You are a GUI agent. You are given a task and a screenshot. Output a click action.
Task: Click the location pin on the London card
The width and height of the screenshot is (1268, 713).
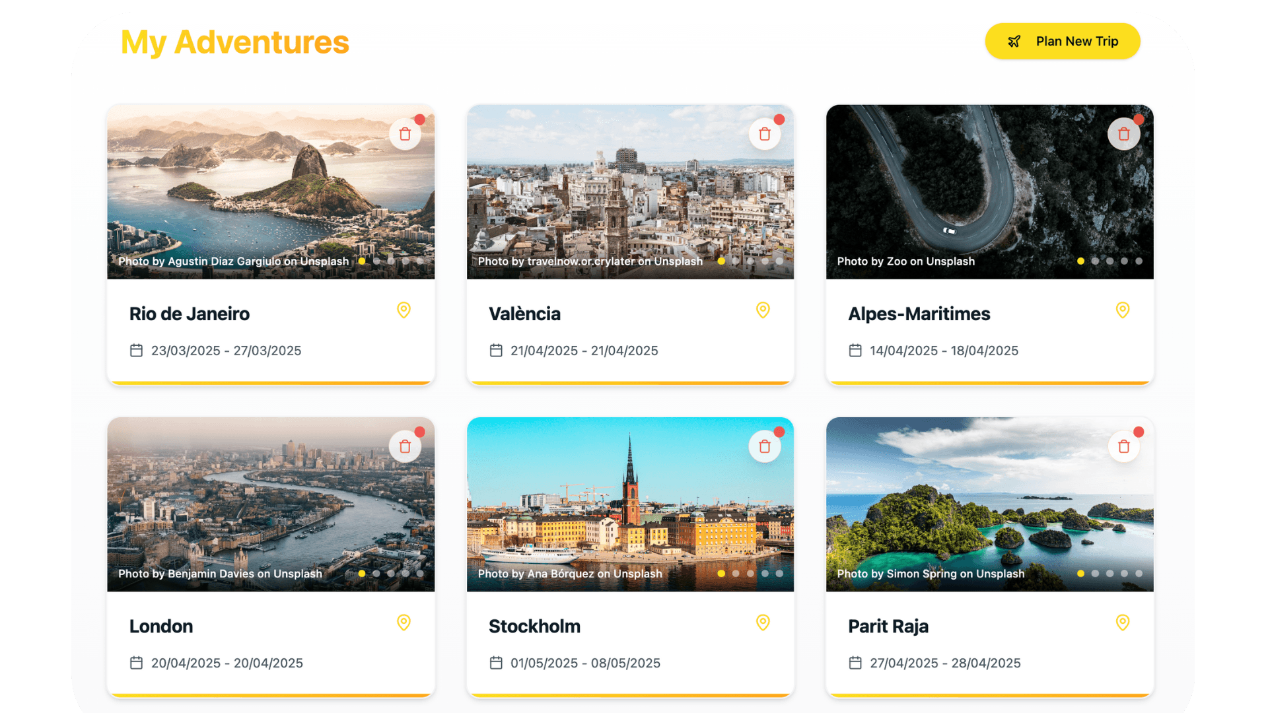404,623
